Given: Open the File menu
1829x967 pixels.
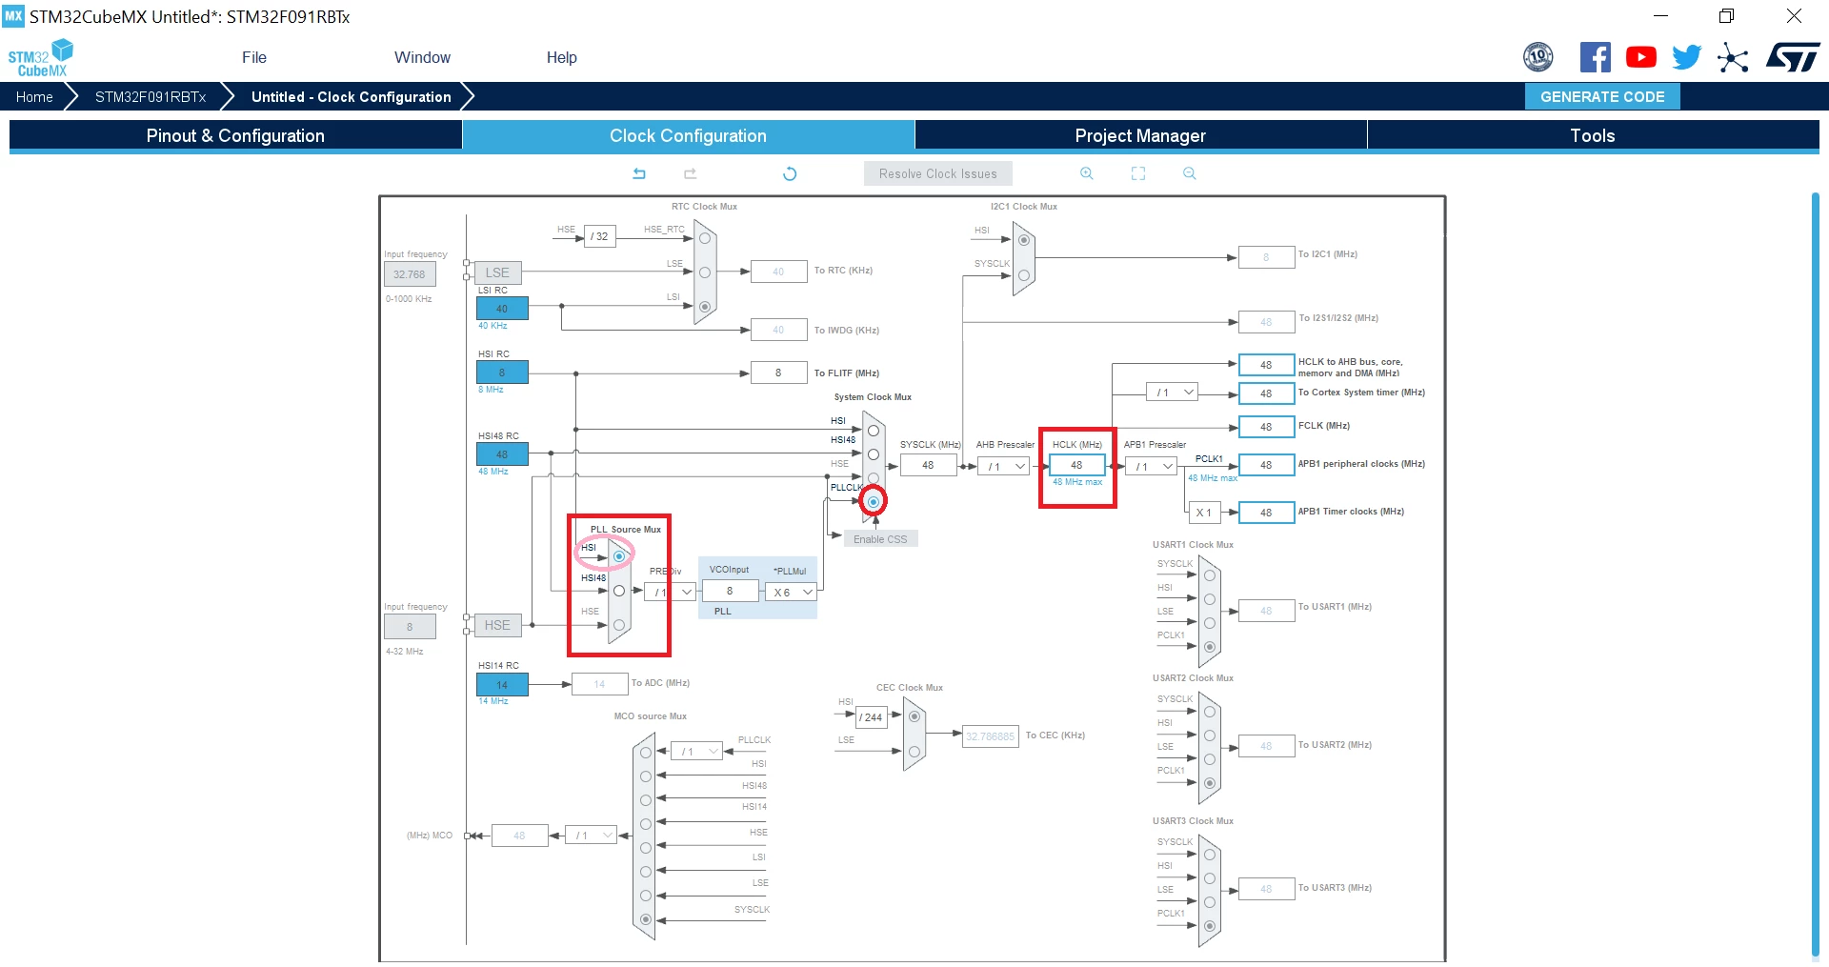Looking at the screenshot, I should click(254, 57).
